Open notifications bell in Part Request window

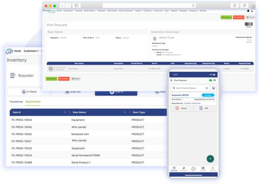(x=248, y=11)
